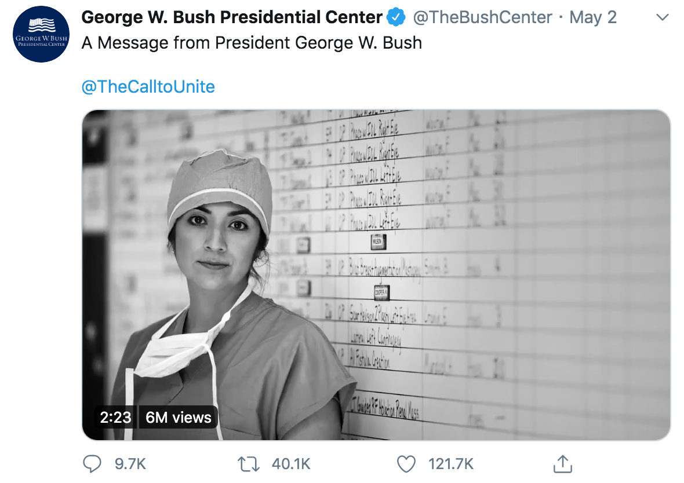Viewport: 684px width, 483px height.
Task: Expand the tweet options chevron
Action: click(663, 17)
